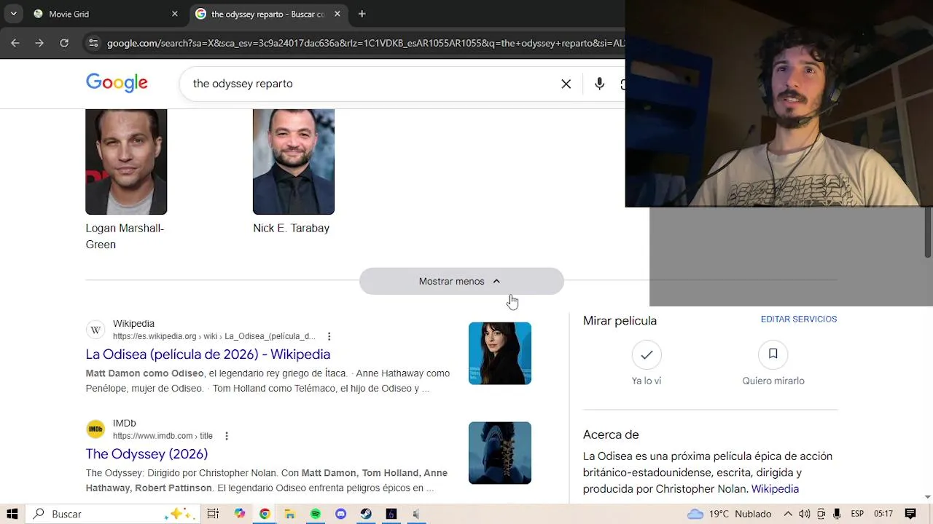Viewport: 933px width, 524px height.
Task: Open Nick E. Tarabay's photo
Action: coord(294,162)
